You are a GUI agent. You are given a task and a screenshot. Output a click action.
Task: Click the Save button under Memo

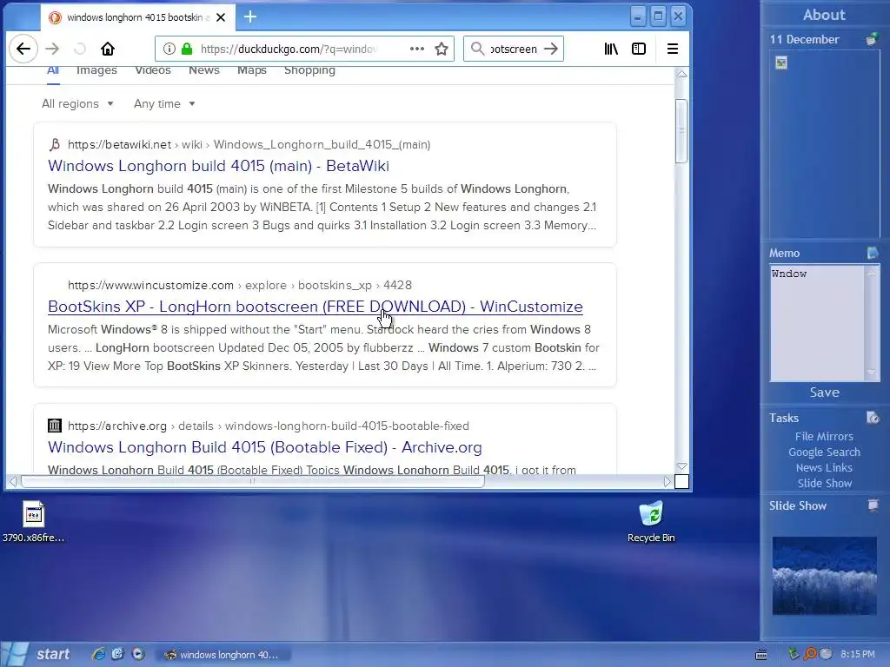824,393
